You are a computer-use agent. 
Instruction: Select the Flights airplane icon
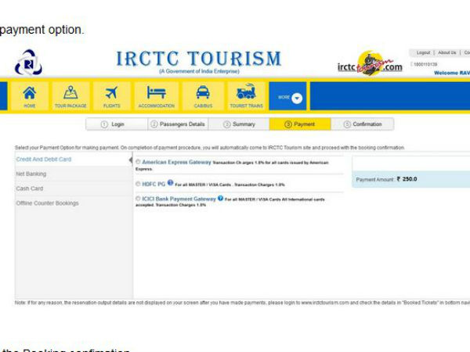pyautogui.click(x=112, y=95)
